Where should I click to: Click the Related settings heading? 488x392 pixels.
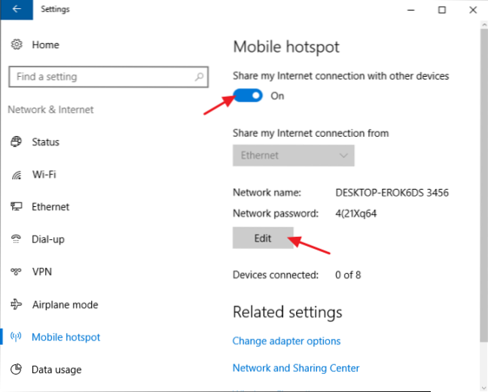287,312
